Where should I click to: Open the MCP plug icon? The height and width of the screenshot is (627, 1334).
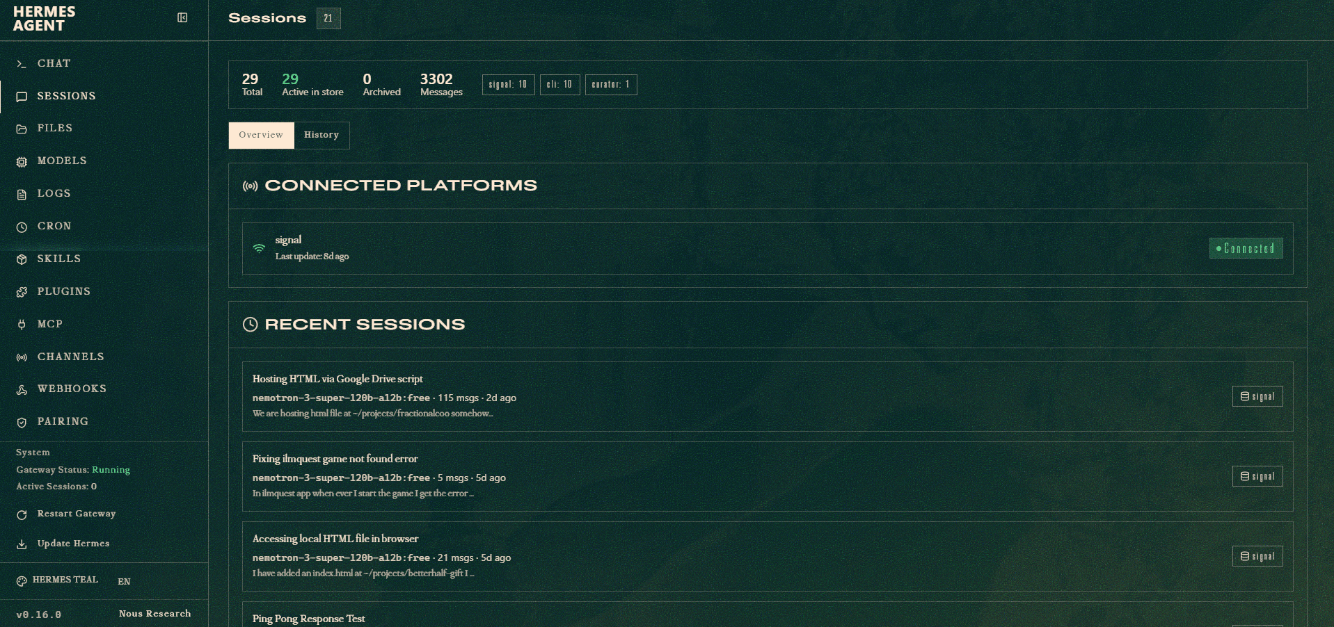click(22, 325)
